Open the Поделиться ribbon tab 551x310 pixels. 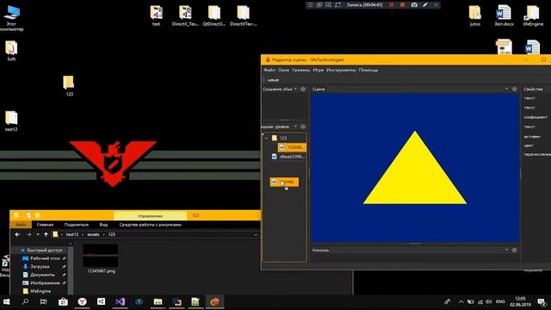pyautogui.click(x=77, y=225)
